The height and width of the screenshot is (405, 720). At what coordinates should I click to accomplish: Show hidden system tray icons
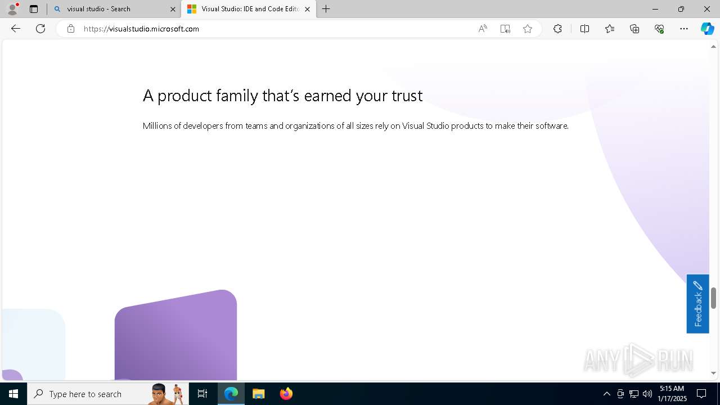[x=606, y=394]
